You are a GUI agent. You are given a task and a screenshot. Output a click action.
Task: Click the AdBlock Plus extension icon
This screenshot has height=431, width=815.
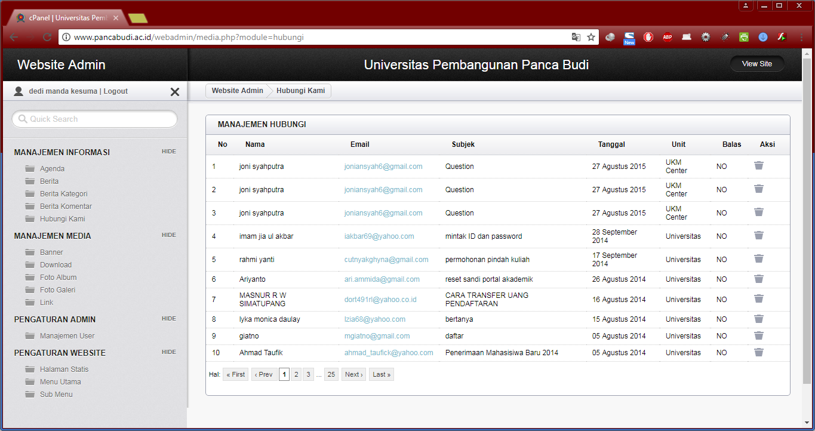tap(667, 37)
